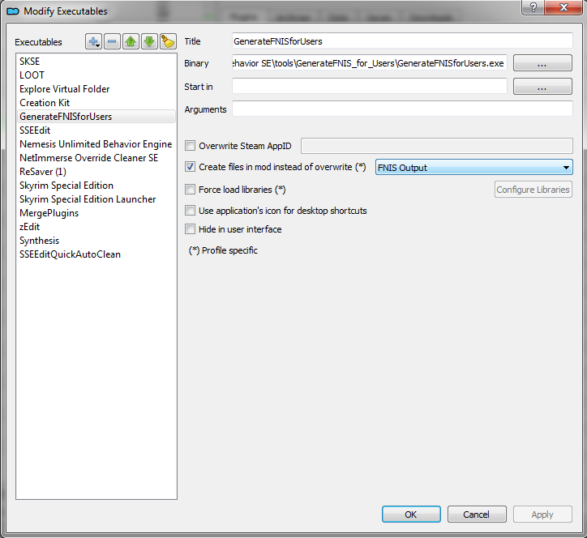Select SSEEdit executable entry
This screenshot has width=587, height=538.
[96, 130]
